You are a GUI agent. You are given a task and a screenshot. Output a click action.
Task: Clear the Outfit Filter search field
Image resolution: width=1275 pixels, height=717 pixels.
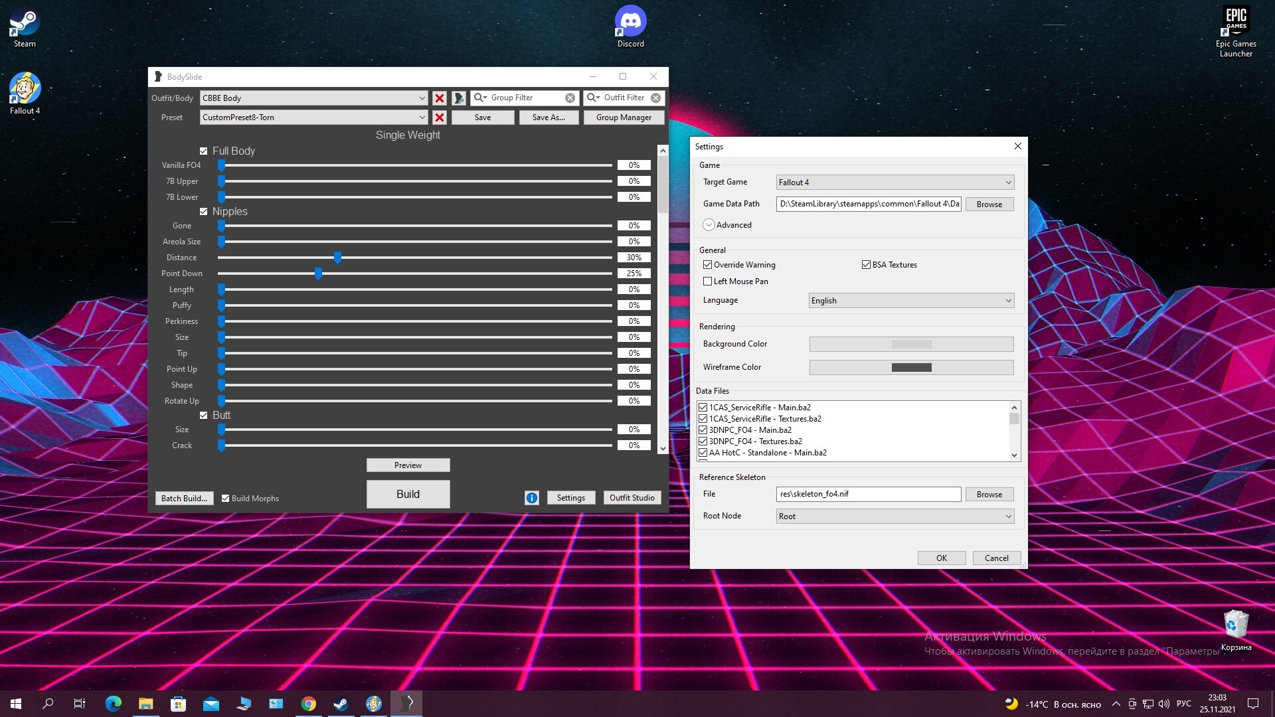(x=655, y=98)
